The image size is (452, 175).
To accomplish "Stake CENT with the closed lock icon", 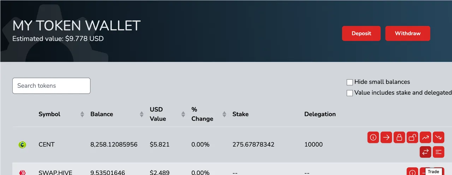I will click(399, 137).
